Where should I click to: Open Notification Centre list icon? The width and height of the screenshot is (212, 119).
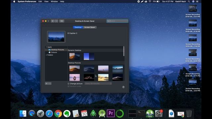[x=197, y=1]
